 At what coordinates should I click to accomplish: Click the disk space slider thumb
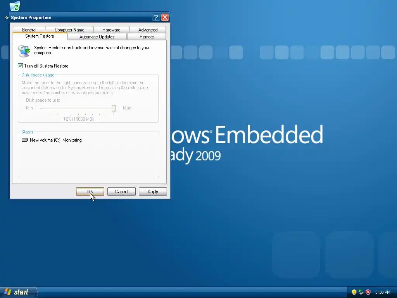(x=114, y=109)
